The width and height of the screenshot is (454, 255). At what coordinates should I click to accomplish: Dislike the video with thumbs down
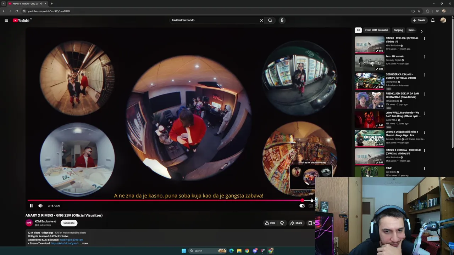point(282,223)
